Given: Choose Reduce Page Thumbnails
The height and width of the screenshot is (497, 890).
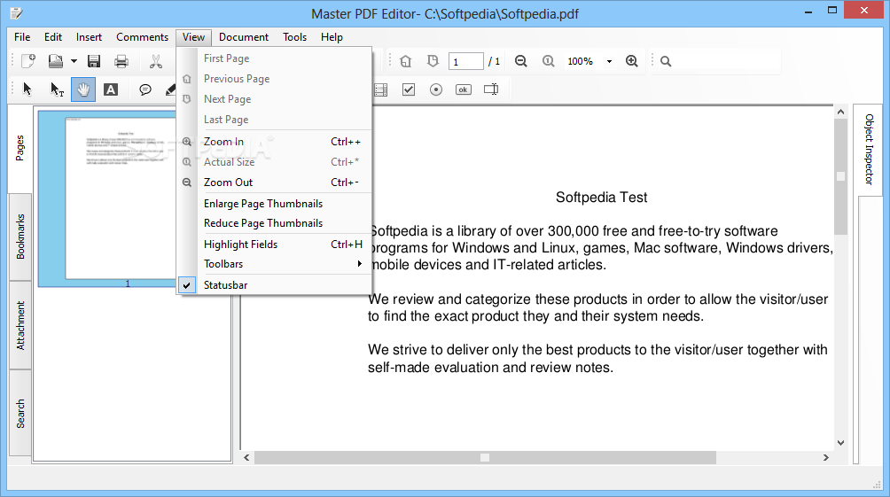Looking at the screenshot, I should point(275,223).
